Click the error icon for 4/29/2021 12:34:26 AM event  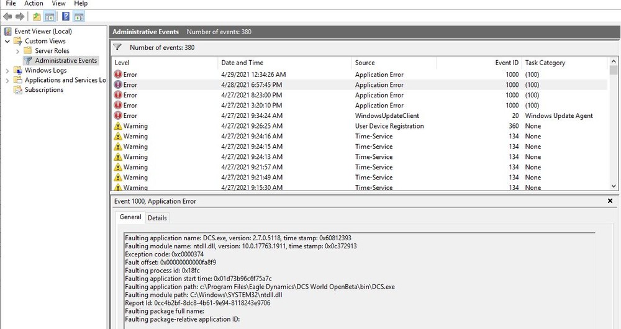point(118,74)
